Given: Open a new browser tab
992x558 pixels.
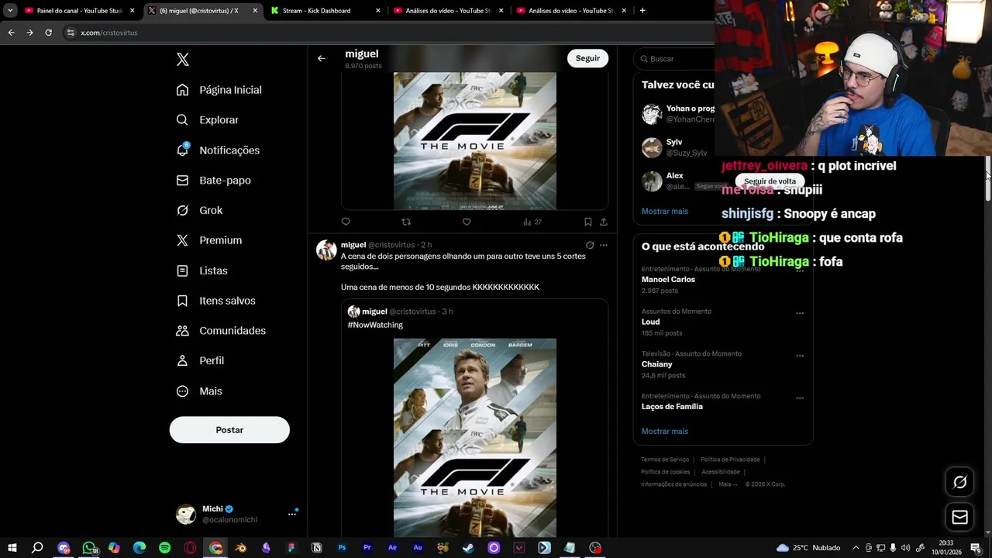Looking at the screenshot, I should click(x=642, y=11).
